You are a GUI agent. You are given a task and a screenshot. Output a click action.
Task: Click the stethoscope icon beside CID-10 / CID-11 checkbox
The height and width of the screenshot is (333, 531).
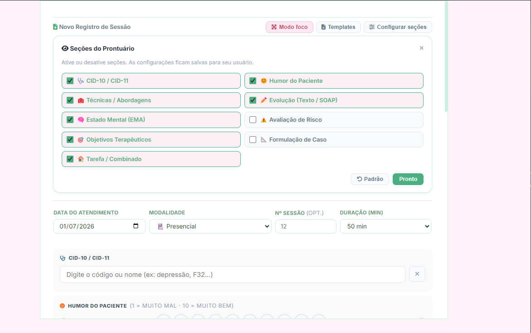(x=81, y=81)
